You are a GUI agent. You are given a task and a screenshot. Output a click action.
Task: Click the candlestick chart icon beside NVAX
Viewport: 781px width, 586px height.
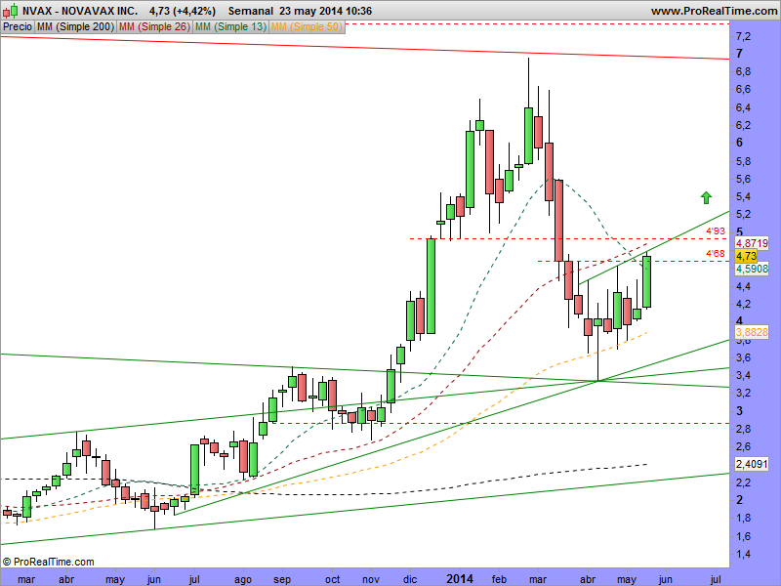tap(11, 10)
